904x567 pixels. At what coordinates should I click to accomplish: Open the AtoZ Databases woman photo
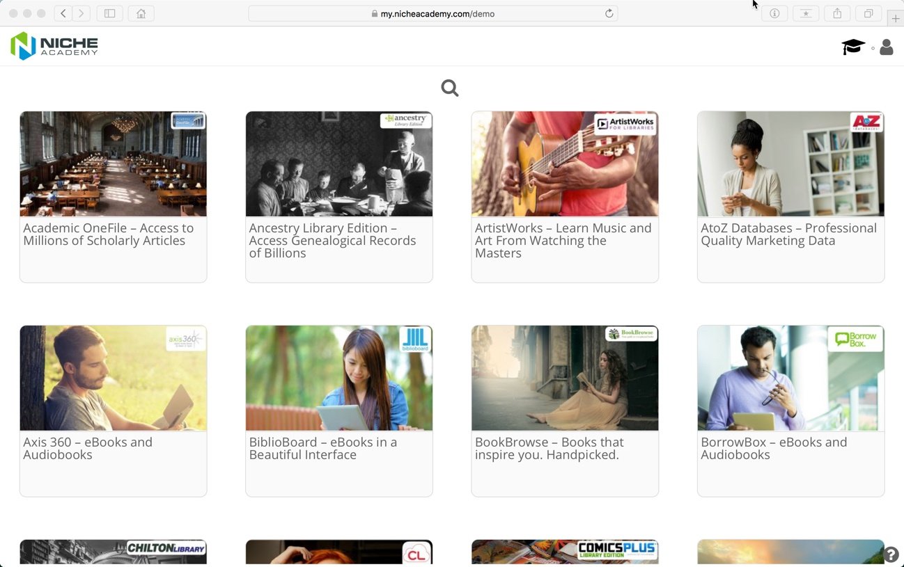[790, 164]
